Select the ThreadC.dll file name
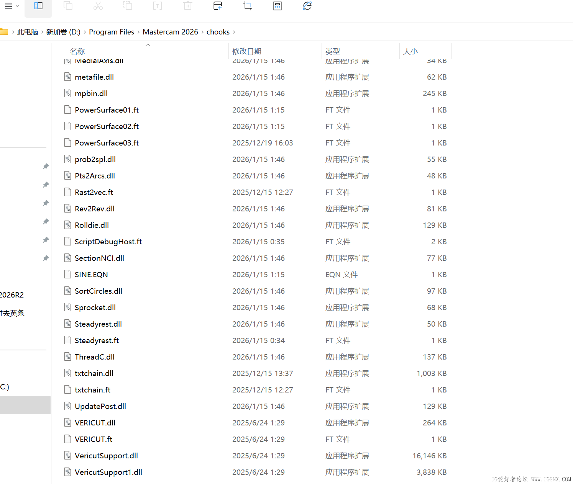 pos(95,357)
